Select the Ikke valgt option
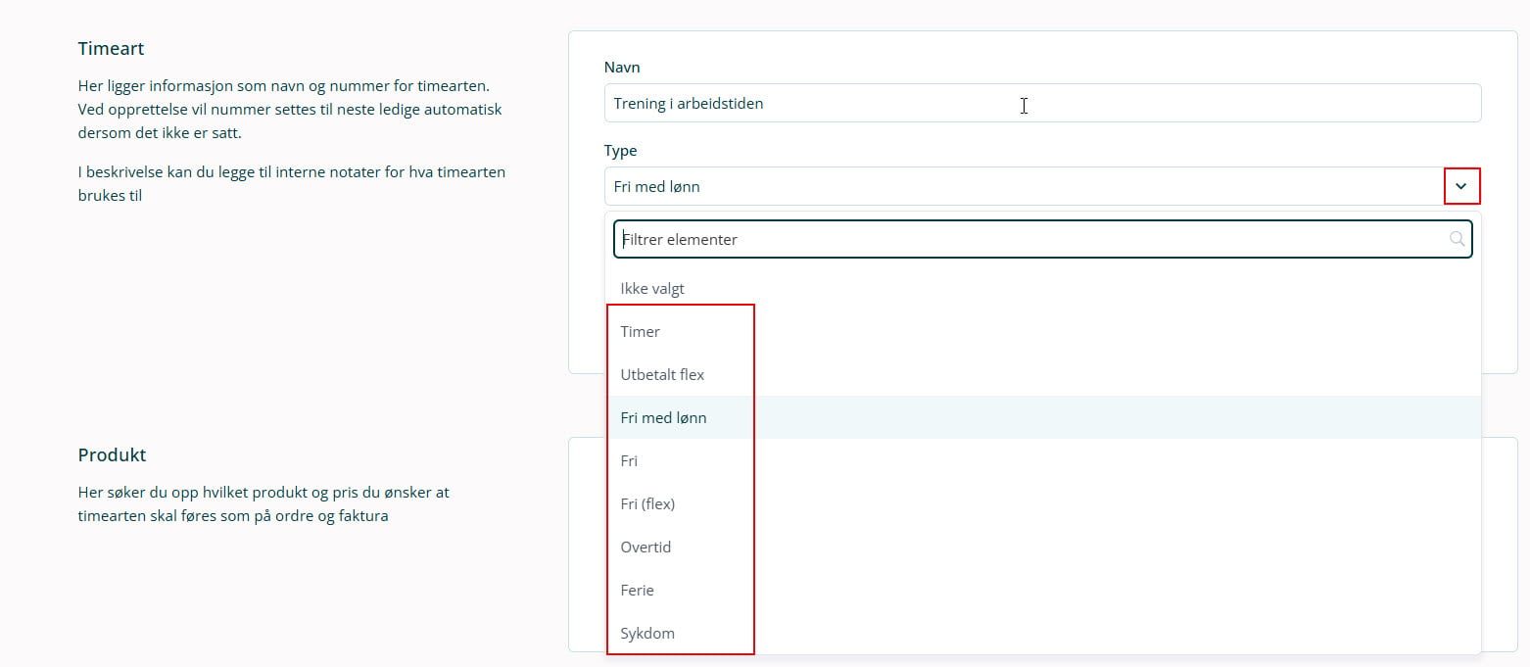 pos(652,289)
